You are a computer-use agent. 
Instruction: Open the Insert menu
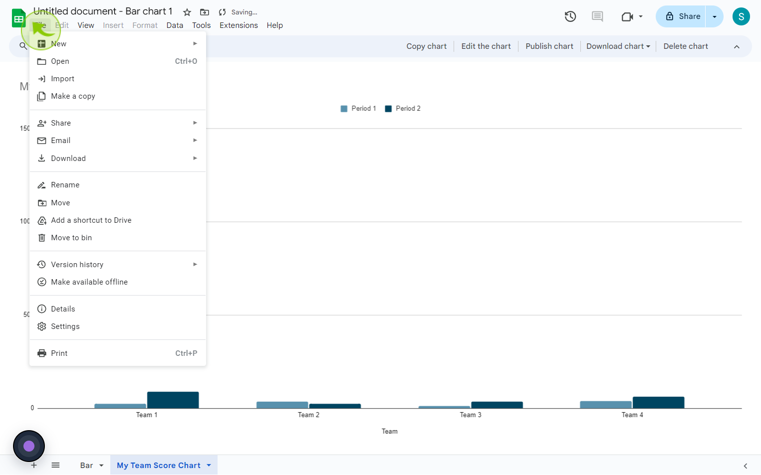click(x=113, y=25)
